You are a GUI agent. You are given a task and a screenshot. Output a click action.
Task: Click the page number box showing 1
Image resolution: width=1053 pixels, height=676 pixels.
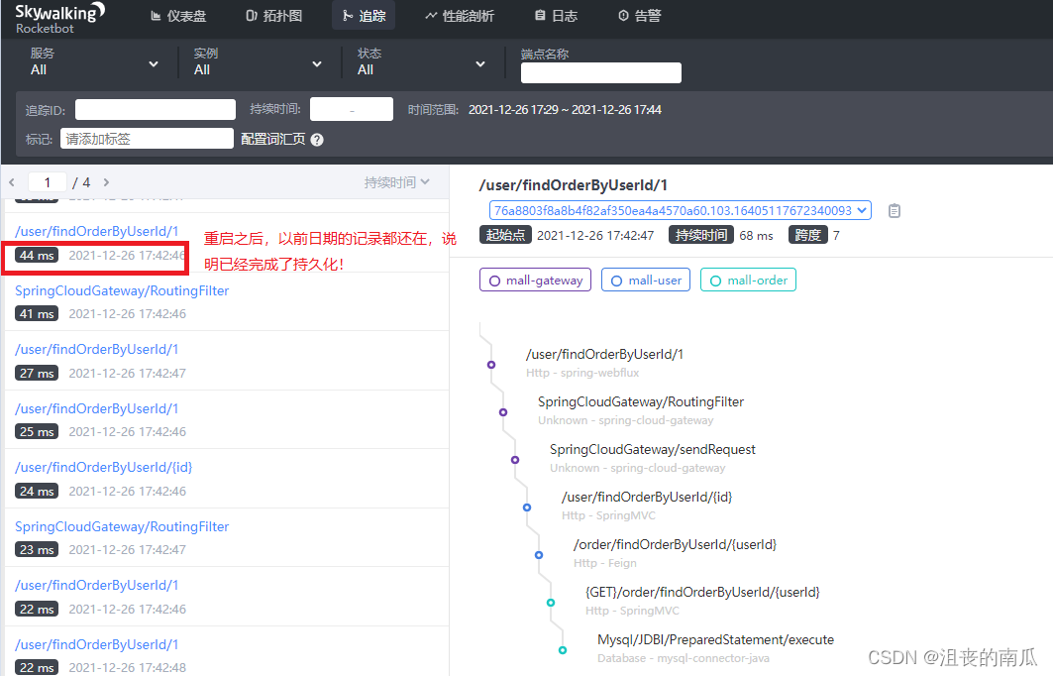pyautogui.click(x=47, y=182)
